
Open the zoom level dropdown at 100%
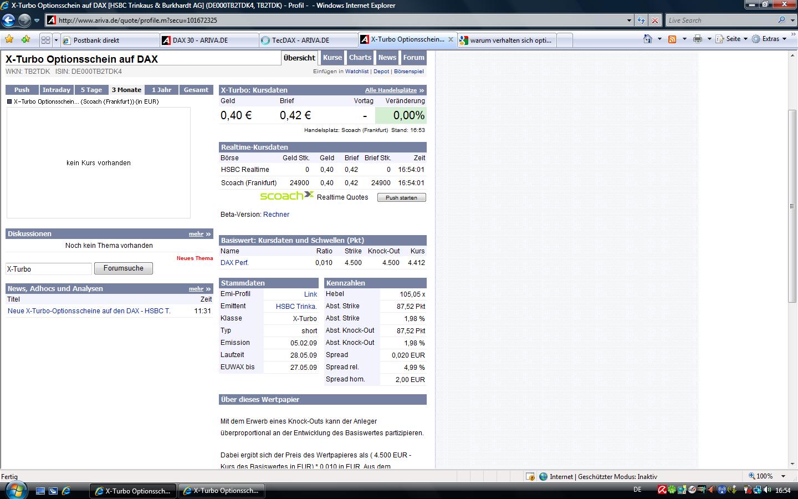pyautogui.click(x=783, y=476)
